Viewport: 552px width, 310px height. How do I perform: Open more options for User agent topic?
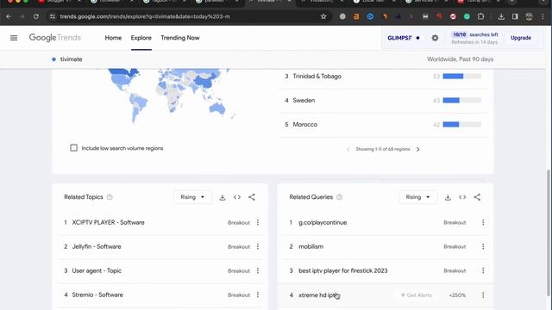[x=258, y=270]
